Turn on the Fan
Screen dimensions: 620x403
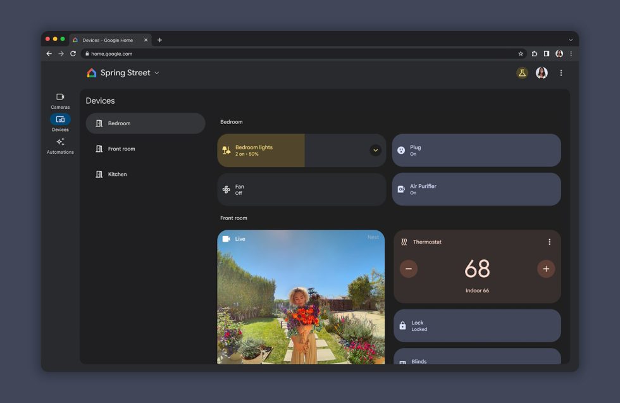click(x=301, y=189)
